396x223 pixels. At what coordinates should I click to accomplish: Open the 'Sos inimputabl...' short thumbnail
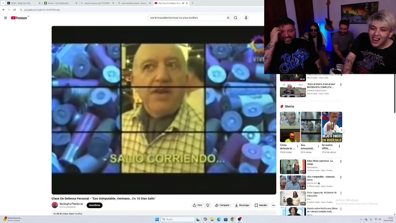pos(311,127)
